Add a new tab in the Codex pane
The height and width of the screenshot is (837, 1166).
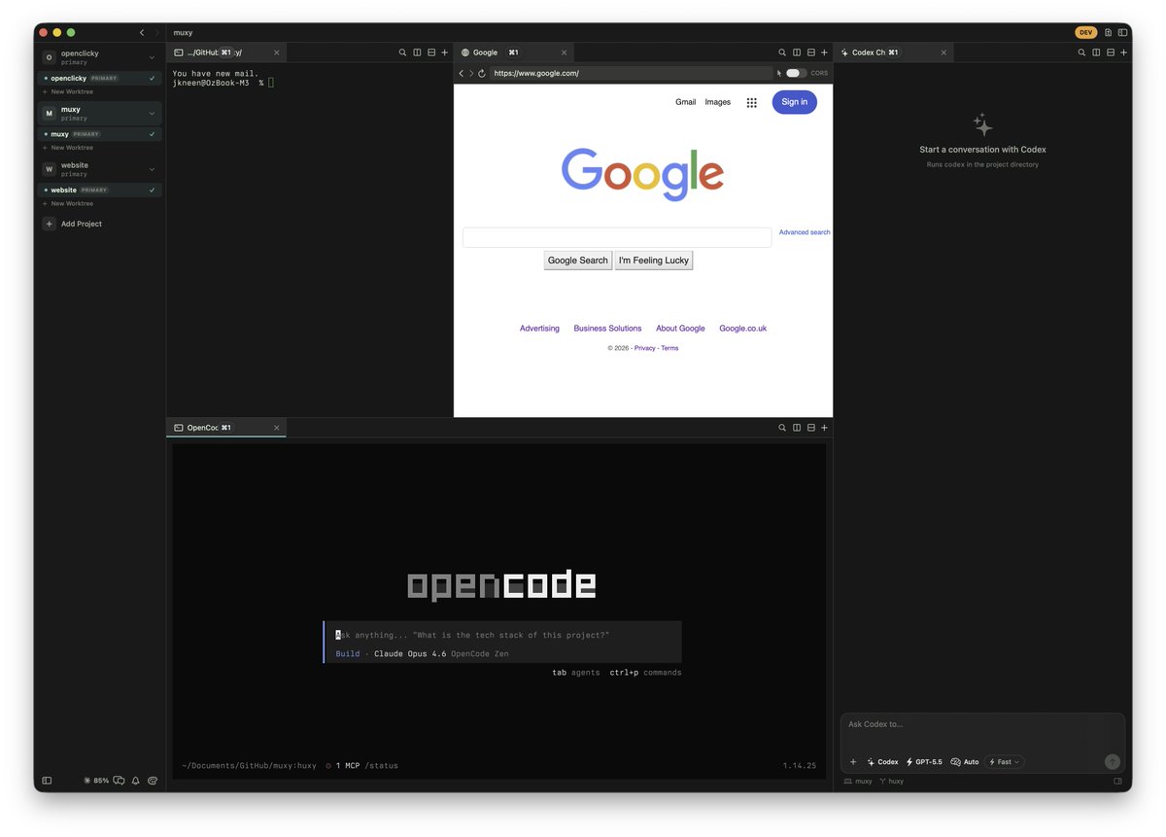(x=1124, y=52)
